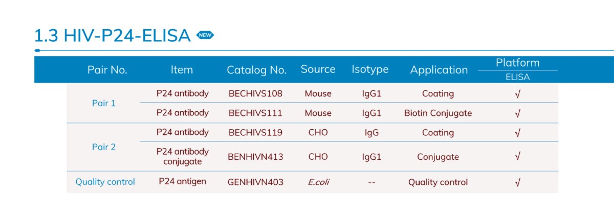614x219 pixels.
Task: Click the Isotype column header
Action: pyautogui.click(x=370, y=69)
